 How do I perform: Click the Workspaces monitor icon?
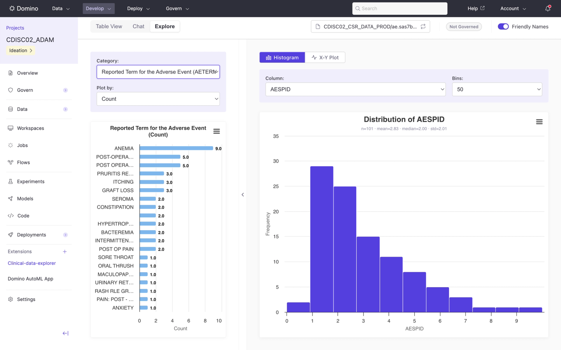(x=11, y=128)
